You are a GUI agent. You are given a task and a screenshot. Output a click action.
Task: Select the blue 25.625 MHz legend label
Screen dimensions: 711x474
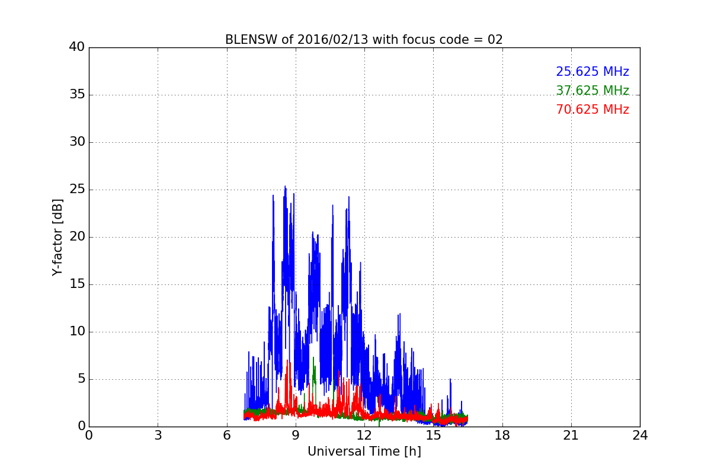click(x=592, y=72)
